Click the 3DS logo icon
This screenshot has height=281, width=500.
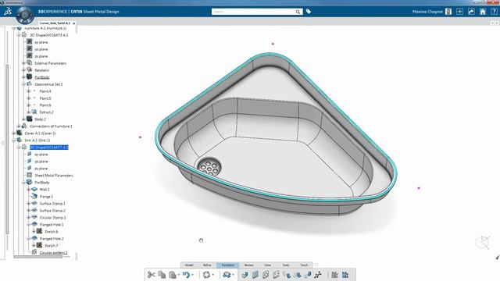click(x=8, y=12)
